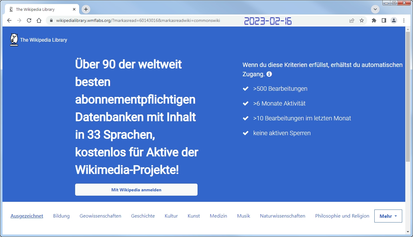
Task: Toggle the browser side panel icon
Action: click(384, 20)
